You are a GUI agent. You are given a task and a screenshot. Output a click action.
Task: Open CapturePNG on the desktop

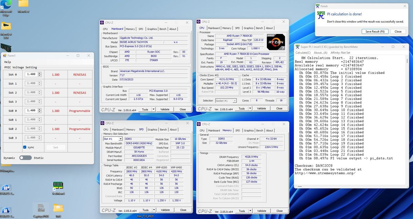pyautogui.click(x=41, y=207)
